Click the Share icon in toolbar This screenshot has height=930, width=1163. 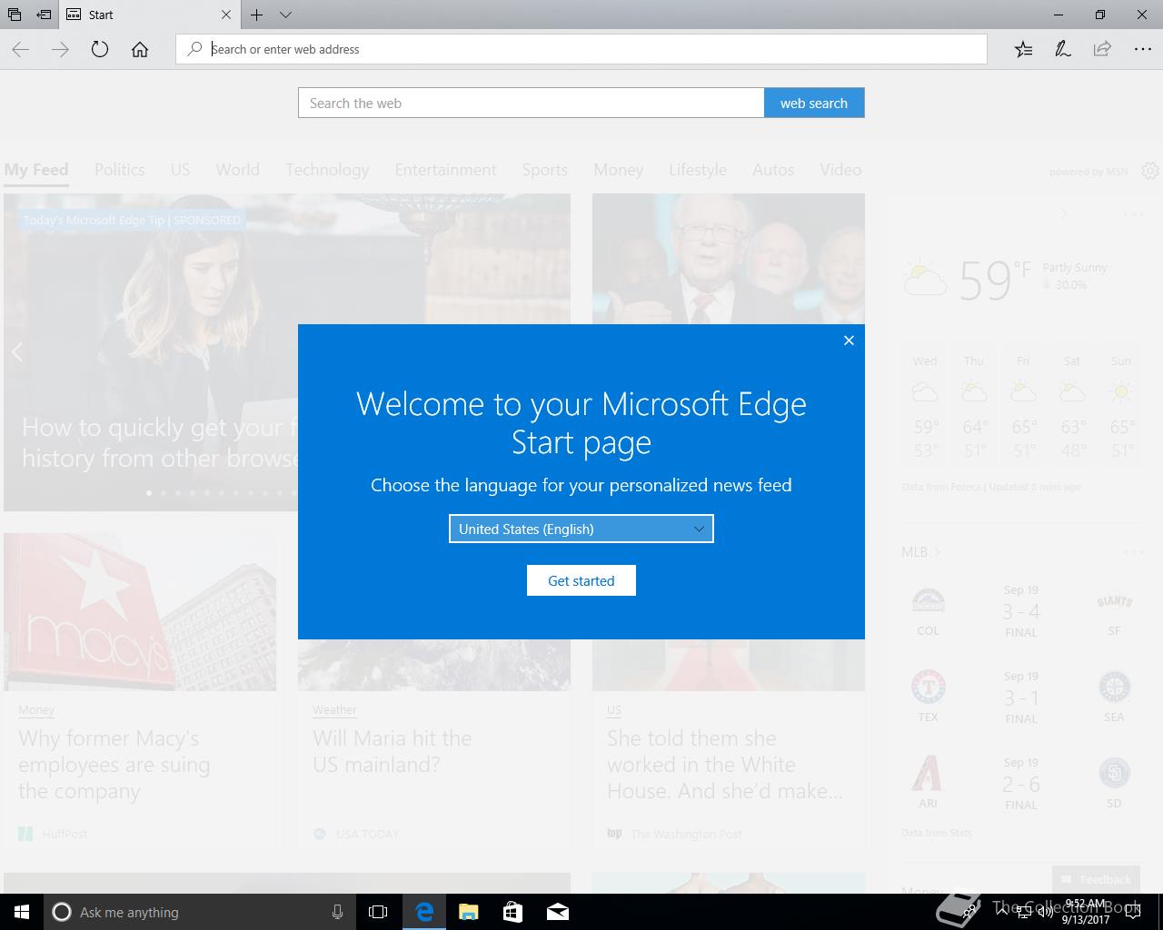(x=1102, y=49)
